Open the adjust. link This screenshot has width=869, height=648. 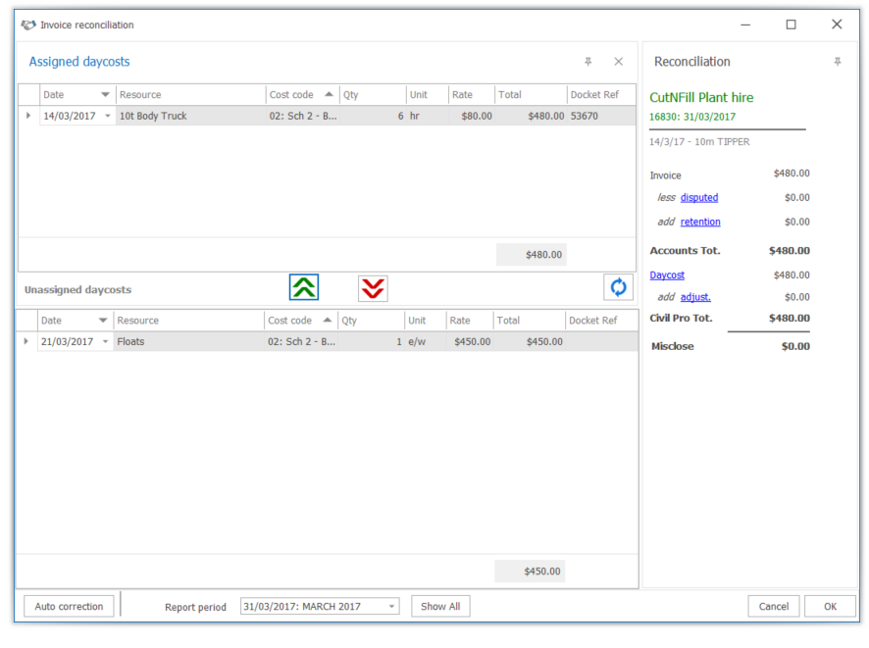(x=695, y=297)
